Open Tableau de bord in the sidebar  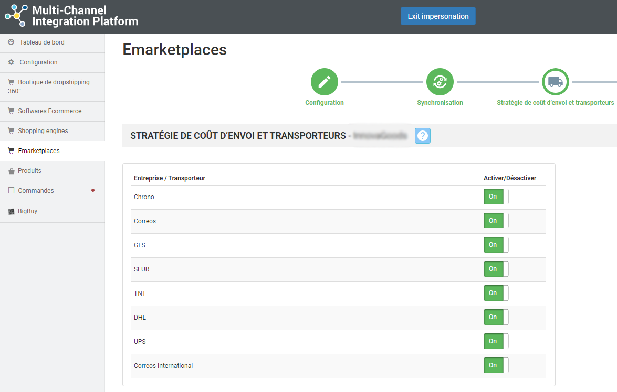(41, 42)
